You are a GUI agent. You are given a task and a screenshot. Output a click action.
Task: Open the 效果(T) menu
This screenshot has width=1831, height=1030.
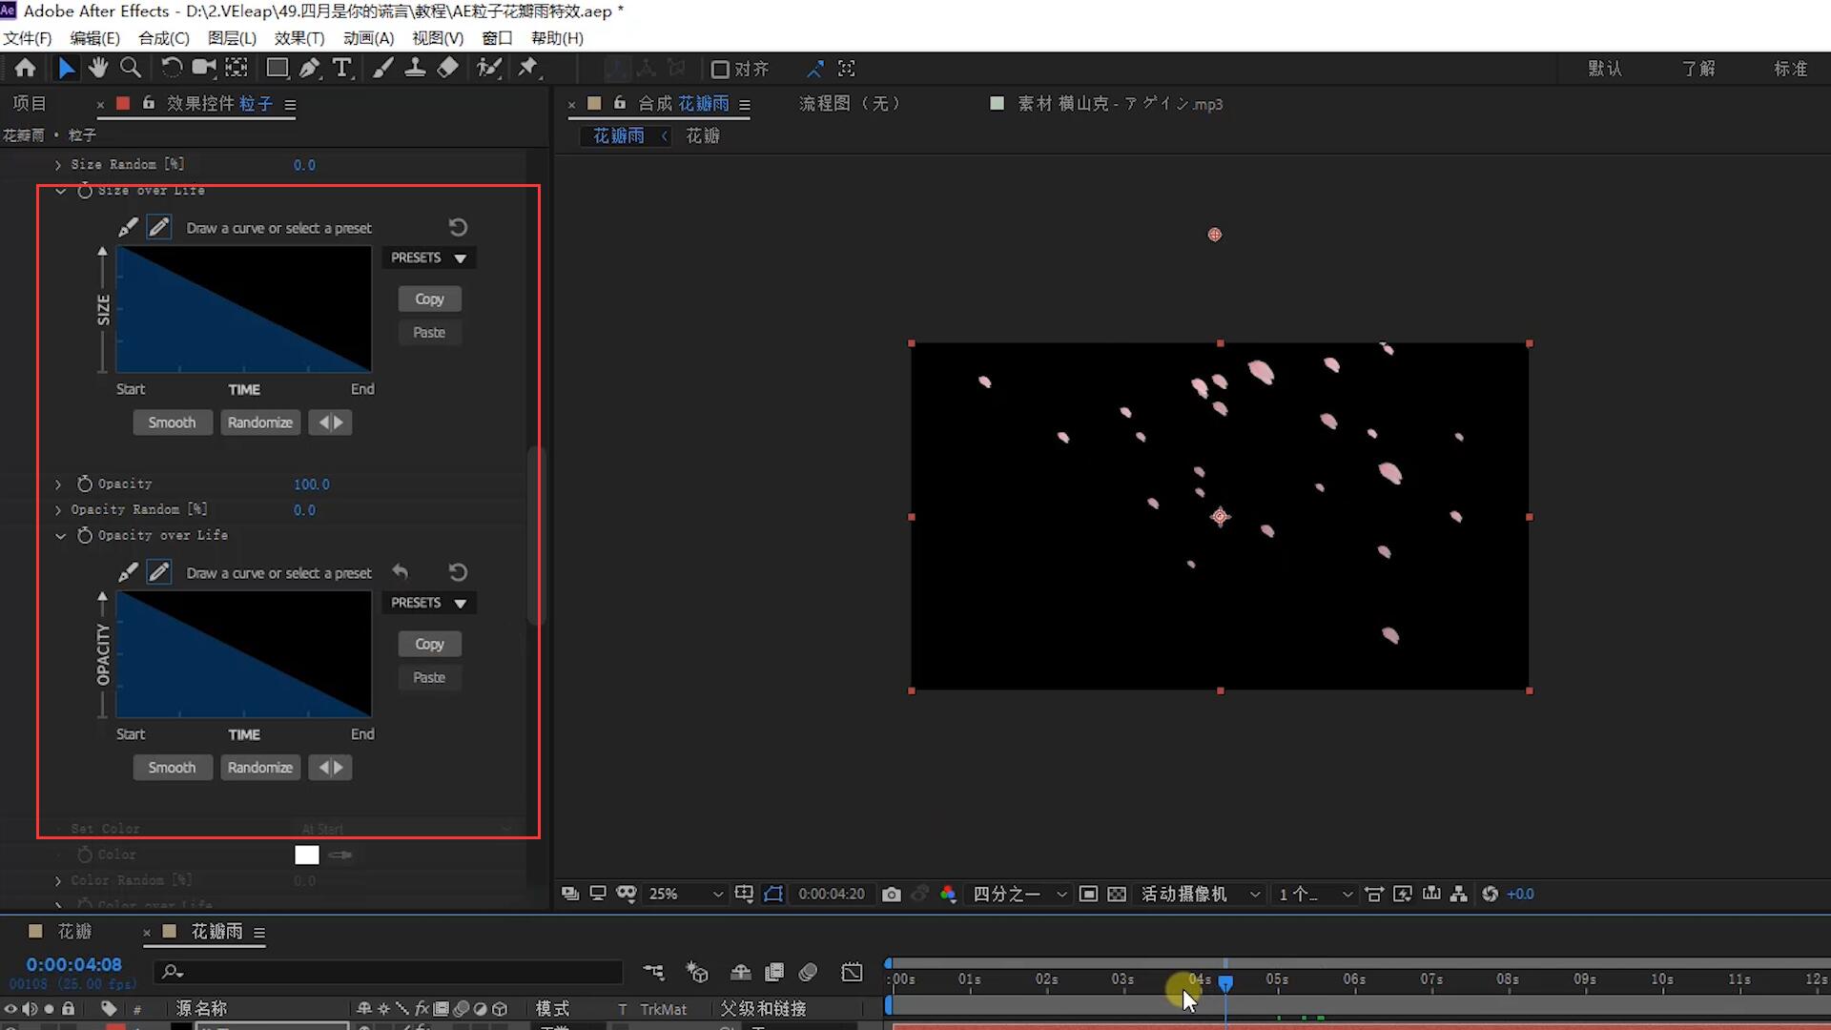click(x=298, y=38)
